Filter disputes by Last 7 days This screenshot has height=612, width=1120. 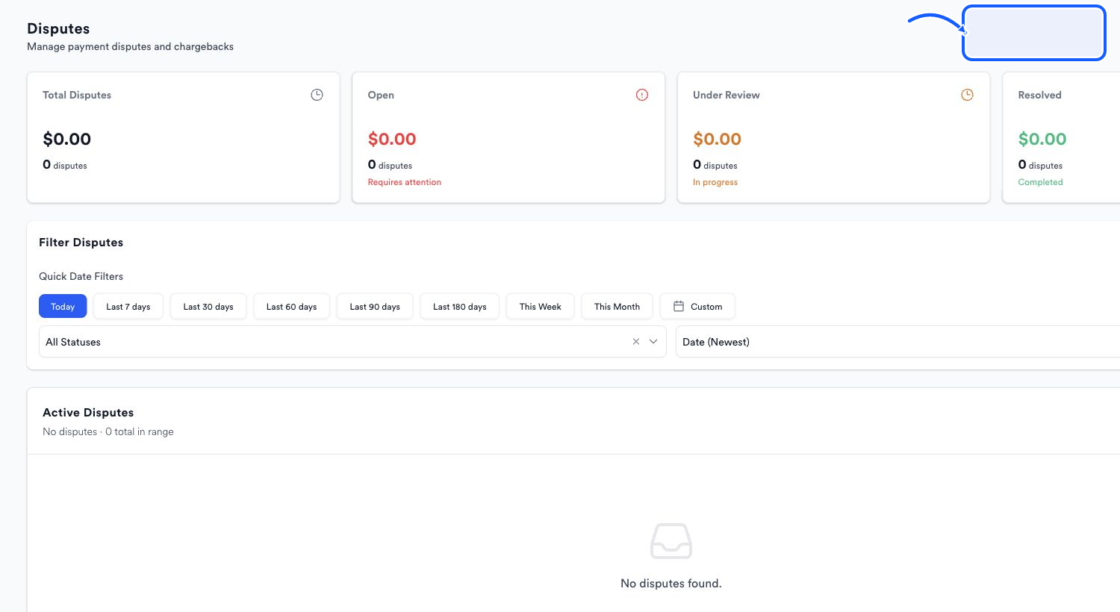tap(128, 307)
